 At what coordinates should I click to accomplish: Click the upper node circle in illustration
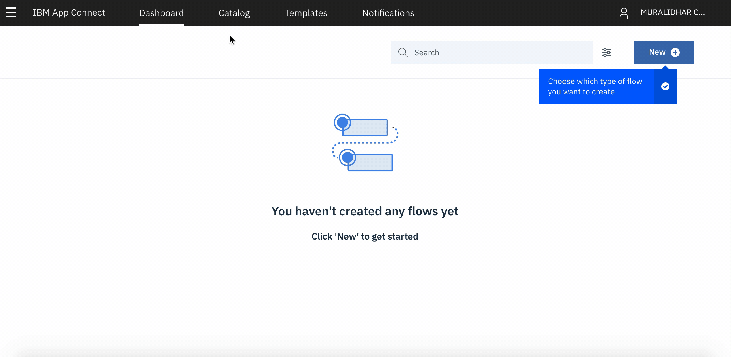pos(342,122)
